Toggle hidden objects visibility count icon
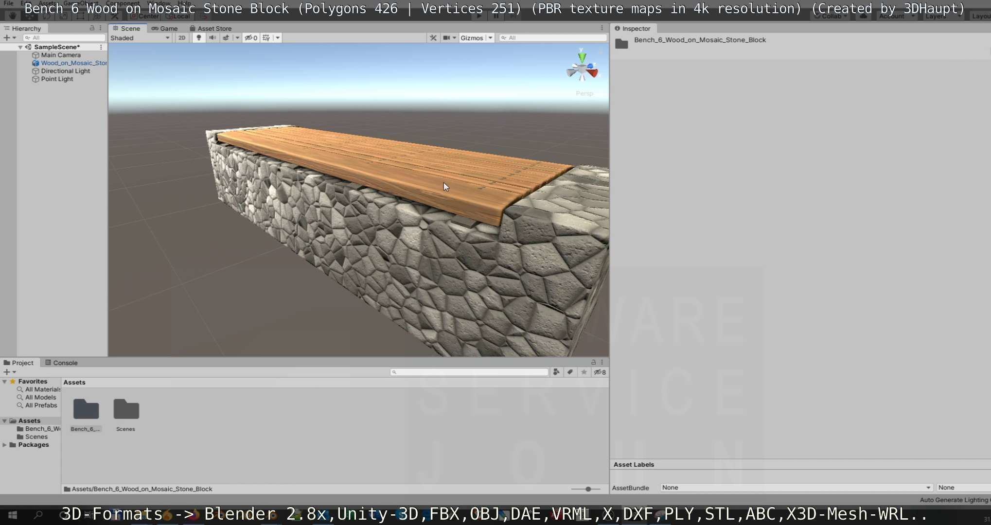The width and height of the screenshot is (991, 525). (251, 38)
